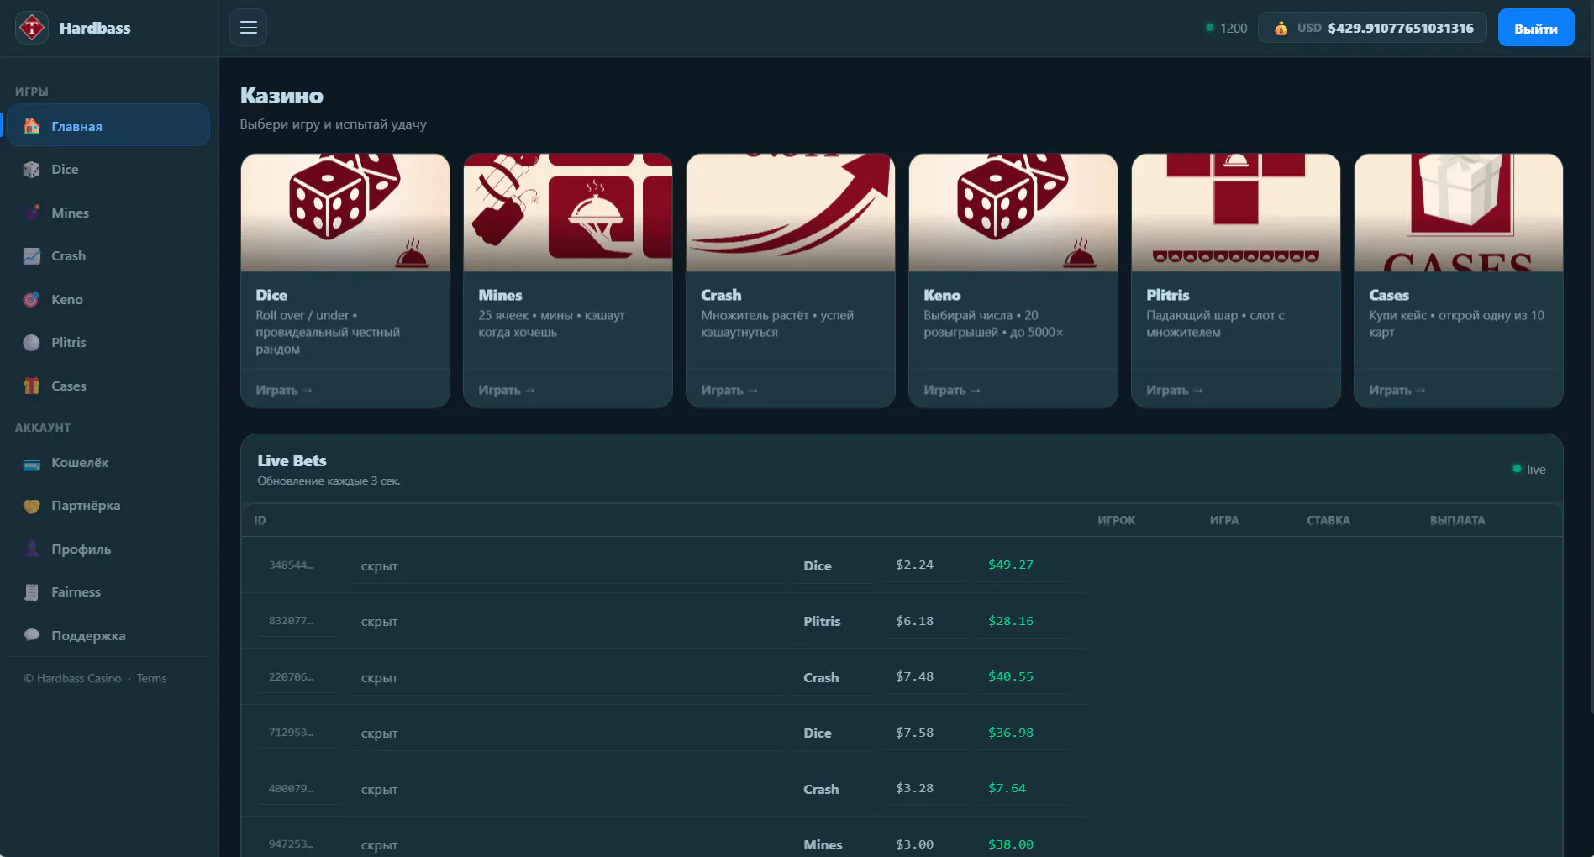1594x857 pixels.
Task: Click the Crash chart sidebar icon
Action: pyautogui.click(x=32, y=256)
